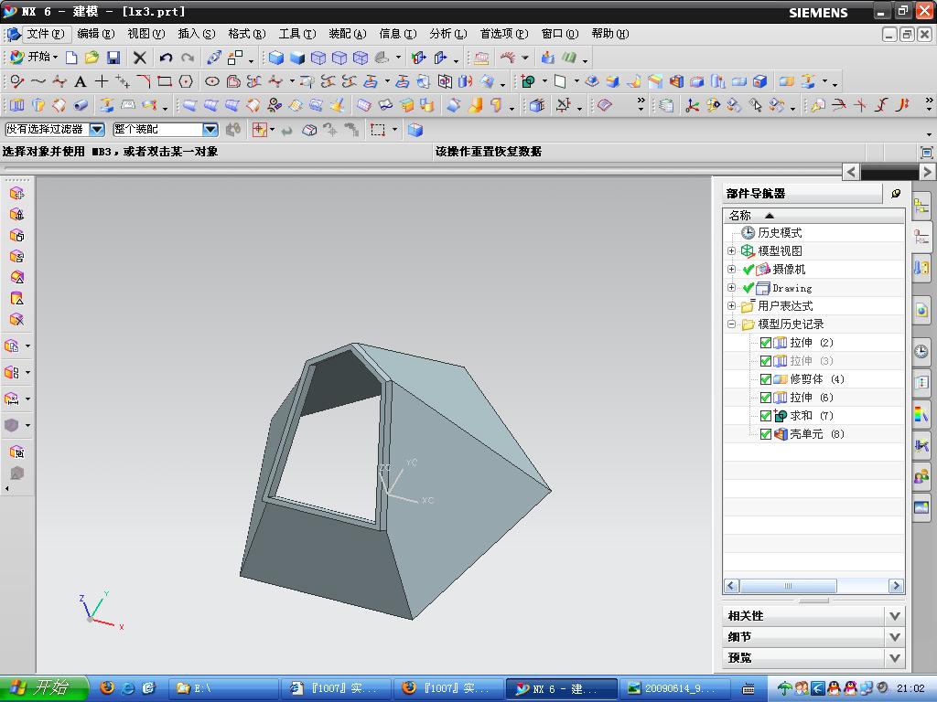Expand the 模型视图 tree node
937x702 pixels.
point(731,250)
